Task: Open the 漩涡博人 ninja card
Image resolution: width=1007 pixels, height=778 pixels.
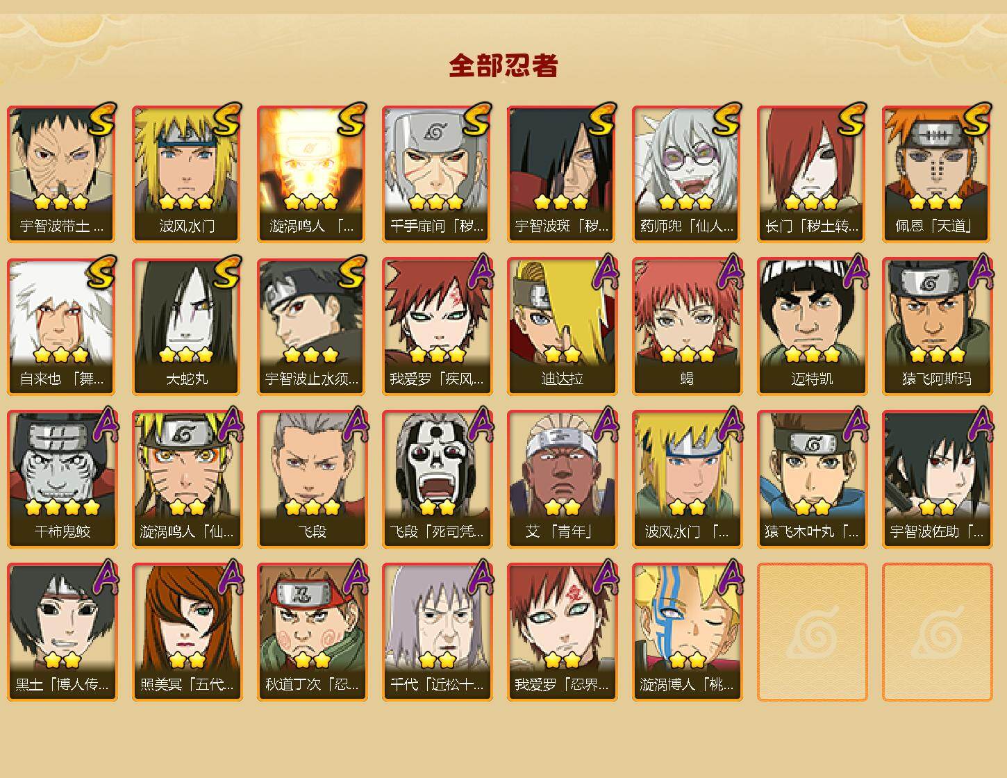Action: pyautogui.click(x=687, y=632)
